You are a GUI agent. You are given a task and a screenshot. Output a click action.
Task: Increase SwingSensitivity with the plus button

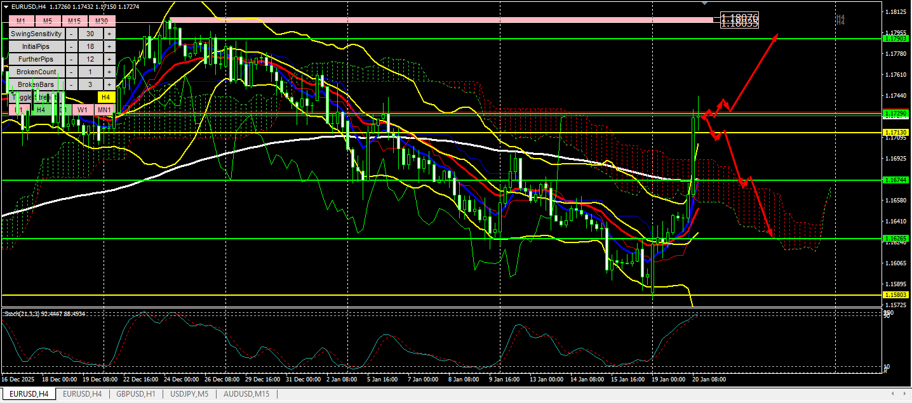pyautogui.click(x=109, y=34)
